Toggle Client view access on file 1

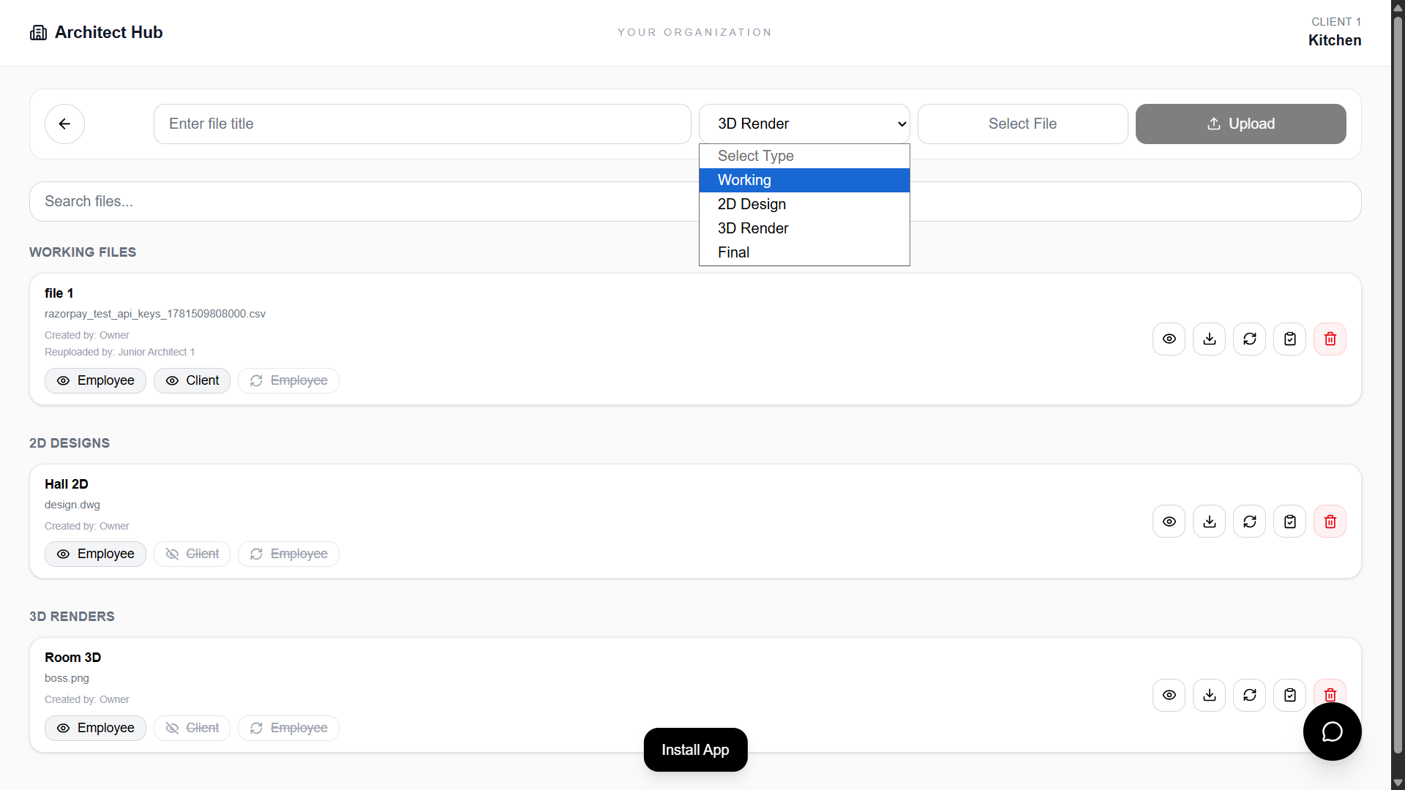coord(192,380)
